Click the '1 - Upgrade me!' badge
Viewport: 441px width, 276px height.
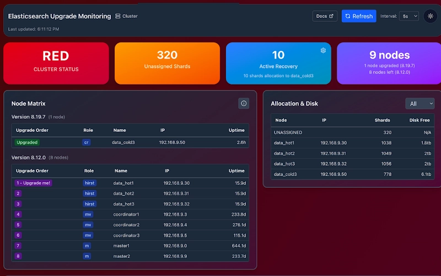tap(33, 183)
